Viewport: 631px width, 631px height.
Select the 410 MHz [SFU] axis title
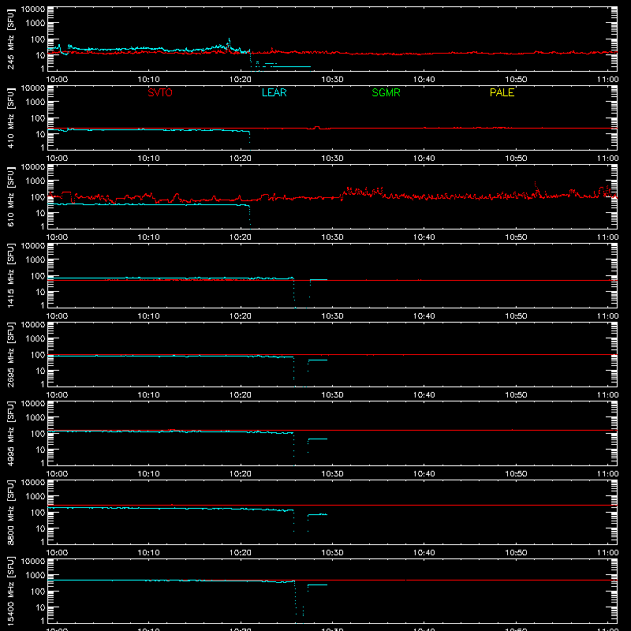[11, 118]
